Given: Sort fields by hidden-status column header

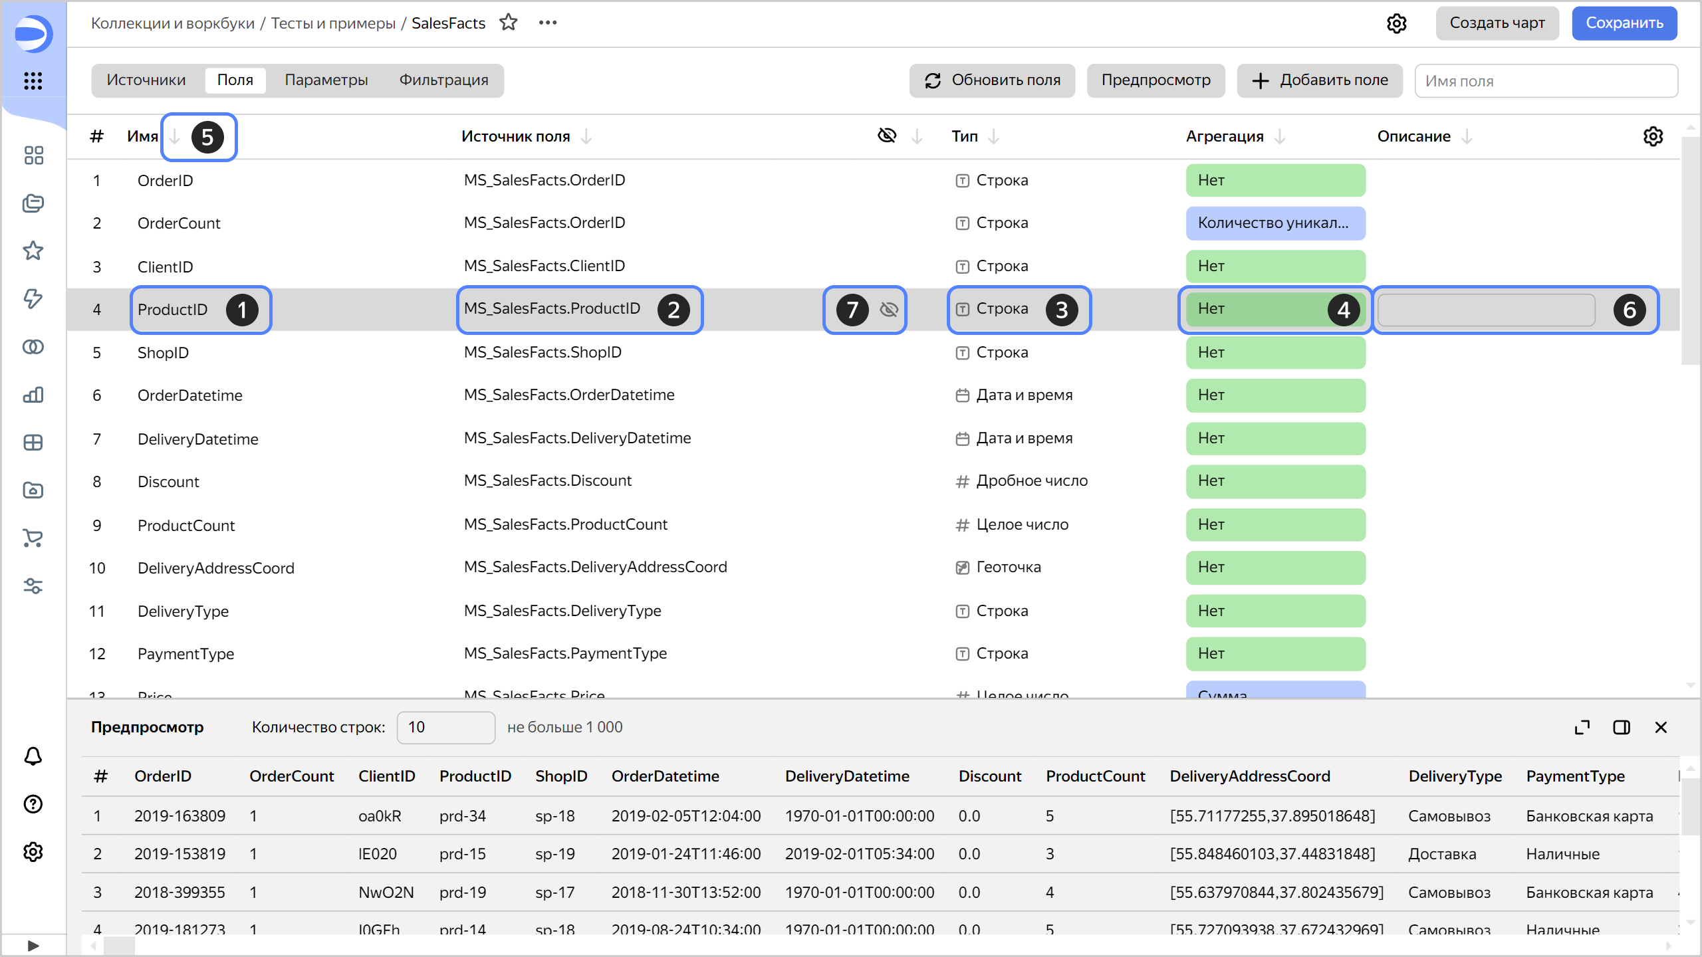Looking at the screenshot, I should [888, 136].
